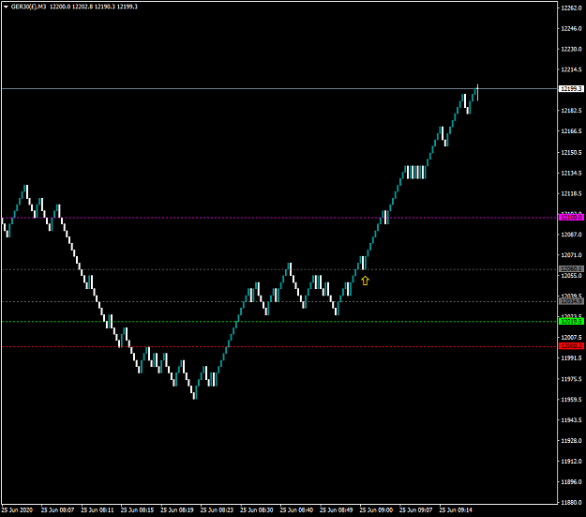Screen dimensions: 586x517
Task: Click the 12182.5 price scale value
Action: (x=571, y=111)
